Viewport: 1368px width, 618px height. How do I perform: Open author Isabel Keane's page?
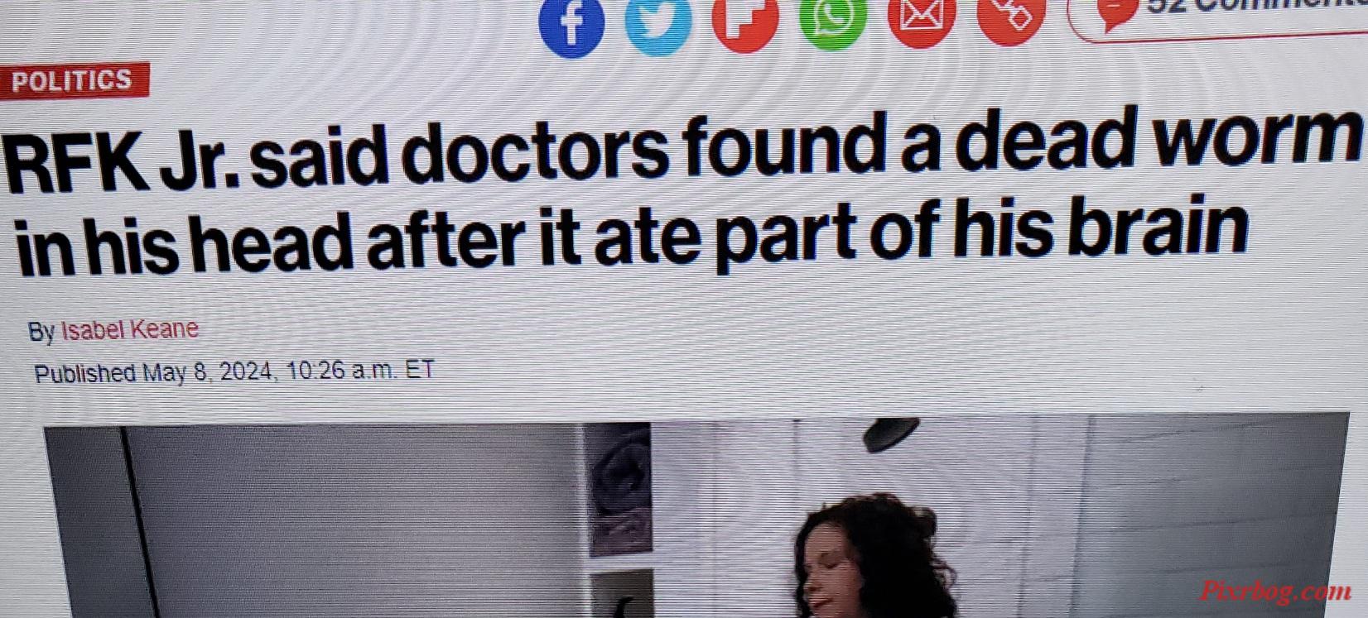tap(130, 329)
